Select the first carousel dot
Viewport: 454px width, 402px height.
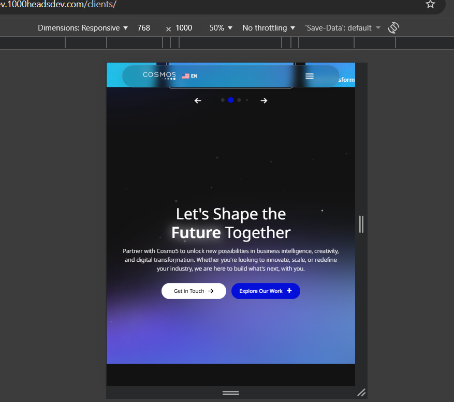(x=223, y=100)
